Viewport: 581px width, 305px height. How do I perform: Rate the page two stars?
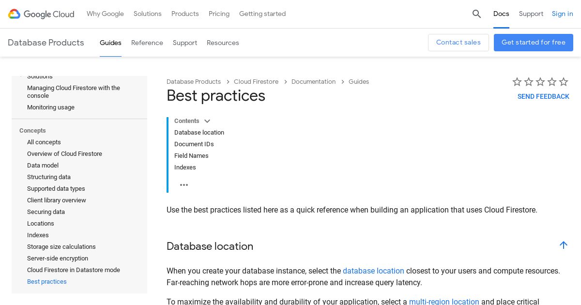pos(529,82)
